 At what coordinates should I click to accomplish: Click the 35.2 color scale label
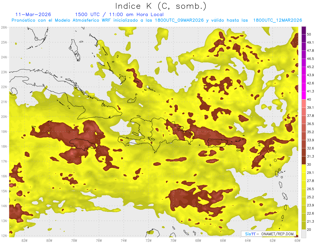310,132
